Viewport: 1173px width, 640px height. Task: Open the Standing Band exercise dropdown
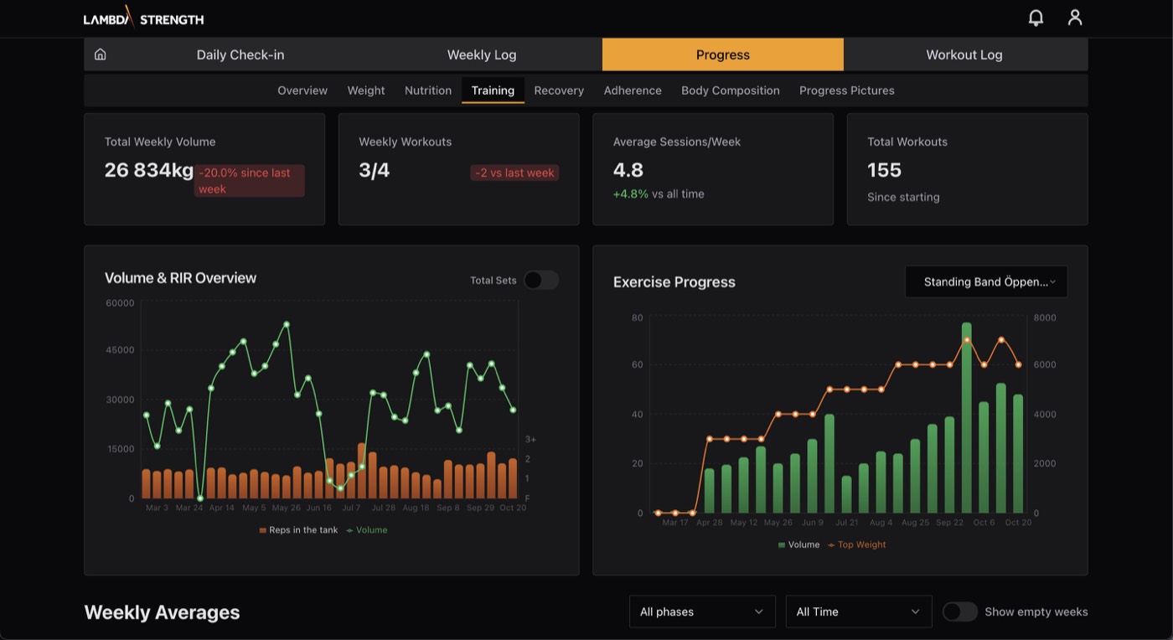click(986, 282)
